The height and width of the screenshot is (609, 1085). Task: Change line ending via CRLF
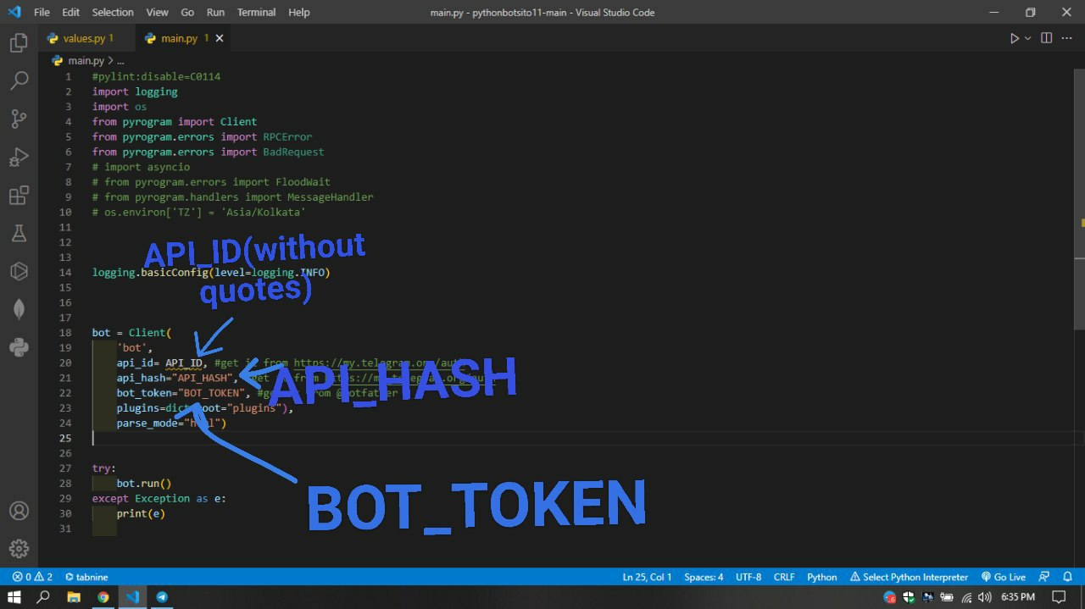pos(784,577)
